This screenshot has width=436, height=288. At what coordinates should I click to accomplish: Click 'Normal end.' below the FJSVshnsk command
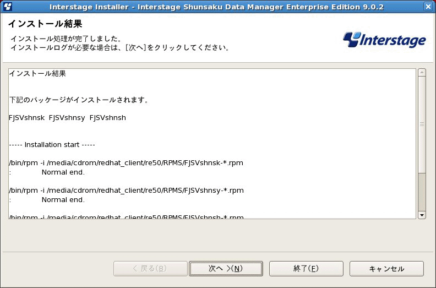point(63,172)
